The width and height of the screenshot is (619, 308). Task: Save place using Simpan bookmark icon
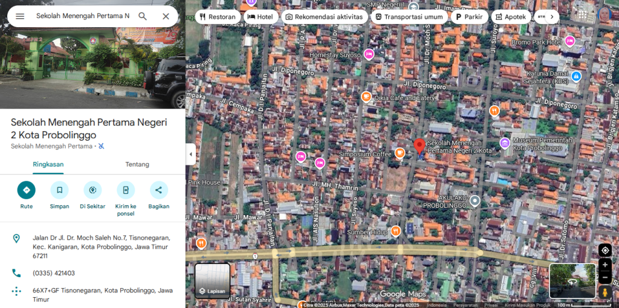point(60,190)
